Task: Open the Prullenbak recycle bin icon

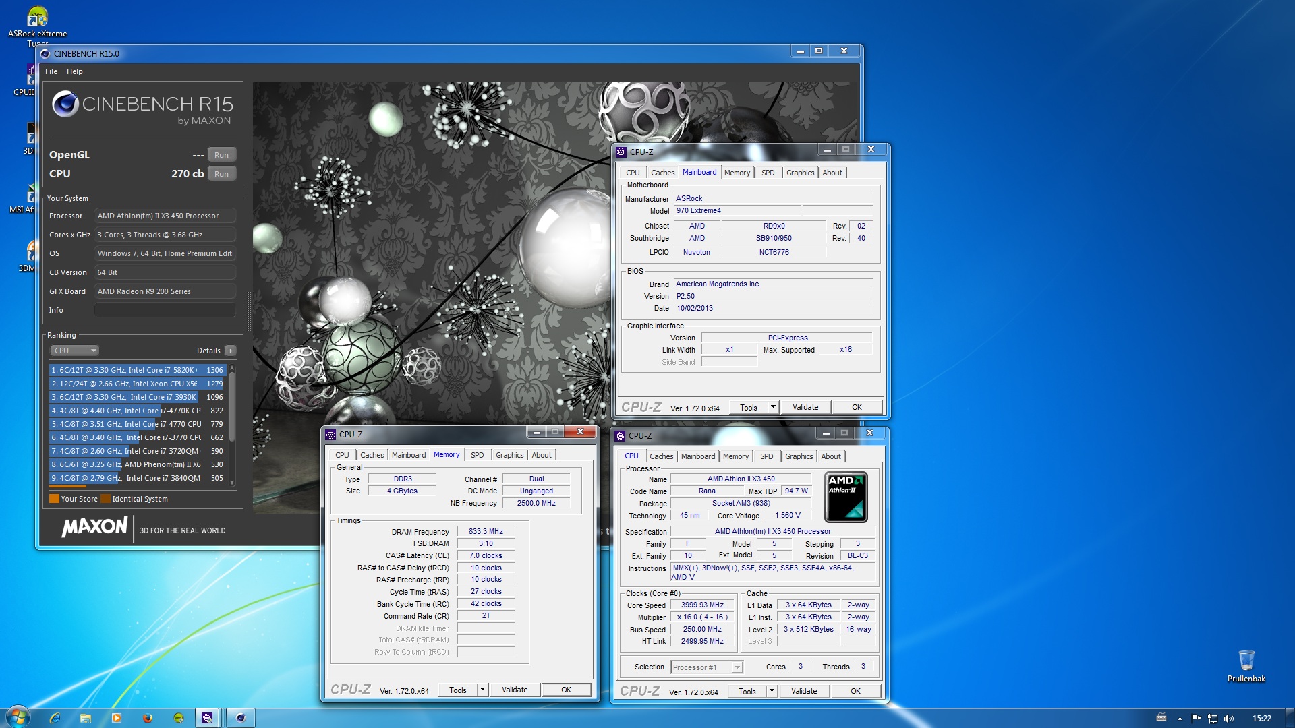Action: click(x=1246, y=666)
